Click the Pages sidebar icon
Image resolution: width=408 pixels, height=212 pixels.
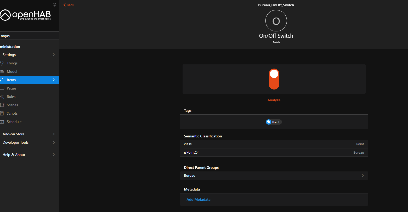2,88
